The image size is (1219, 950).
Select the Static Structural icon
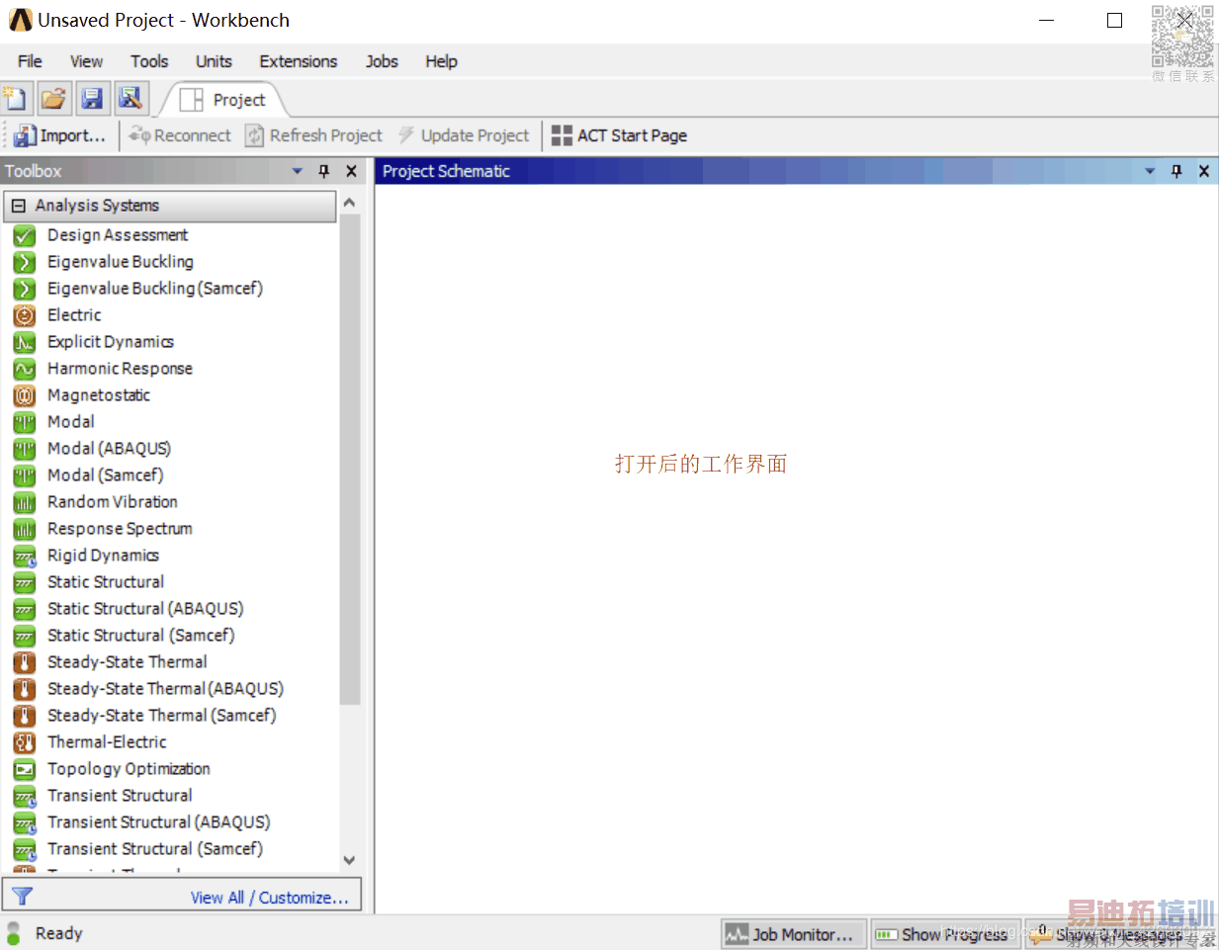pyautogui.click(x=25, y=582)
